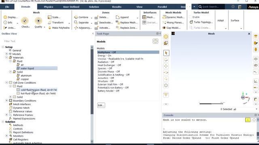Screen dimensions: 259x145
Task: Run the mesh Check
Action: tap(25, 23)
